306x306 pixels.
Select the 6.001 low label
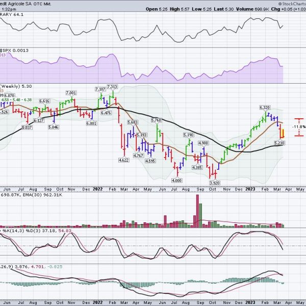point(91,123)
